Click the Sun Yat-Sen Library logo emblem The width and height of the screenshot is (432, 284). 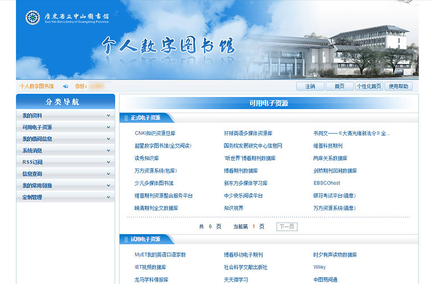(x=33, y=18)
